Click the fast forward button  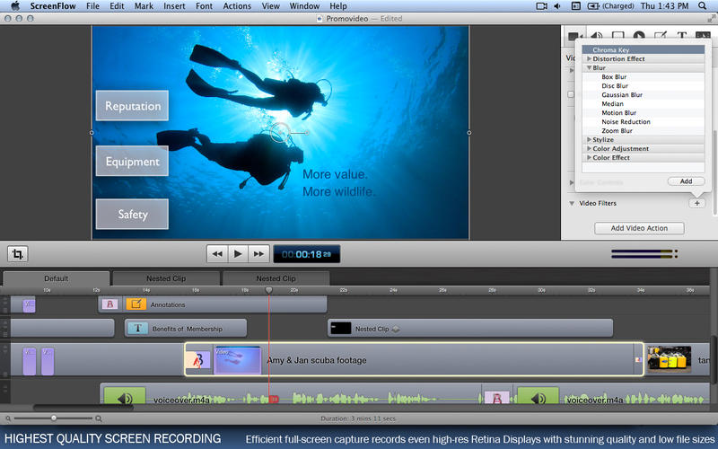(258, 254)
